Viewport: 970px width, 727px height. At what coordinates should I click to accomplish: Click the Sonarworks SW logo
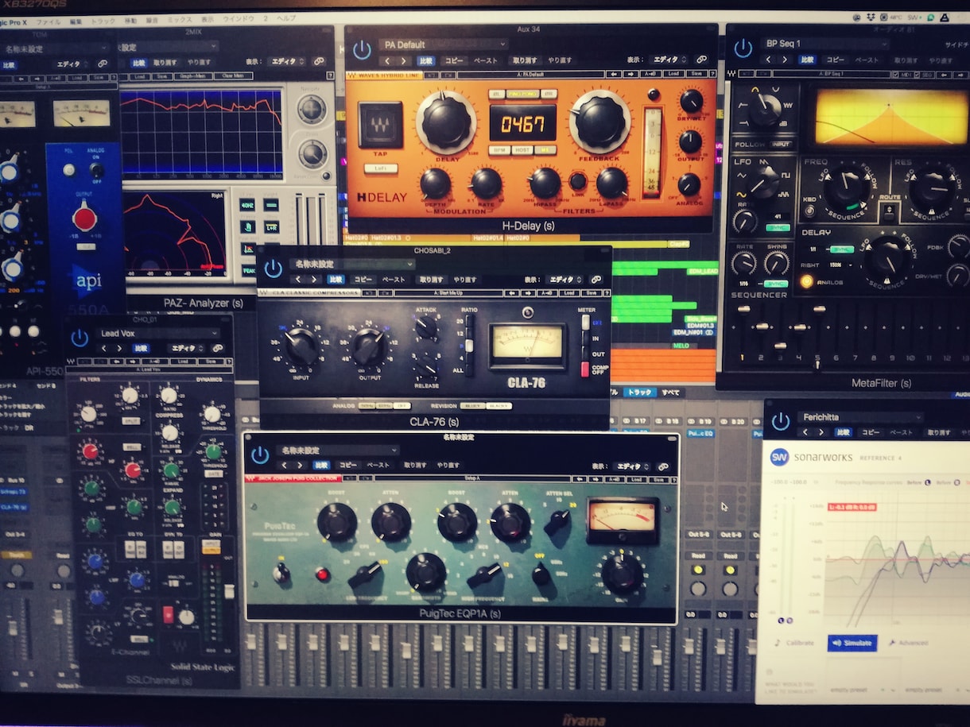click(779, 458)
